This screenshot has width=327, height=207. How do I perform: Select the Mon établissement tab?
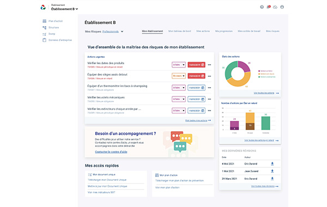click(x=153, y=31)
